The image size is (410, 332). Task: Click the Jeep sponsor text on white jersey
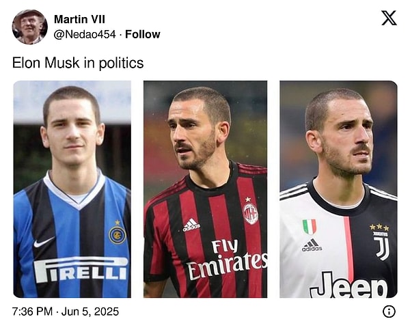point(348,287)
